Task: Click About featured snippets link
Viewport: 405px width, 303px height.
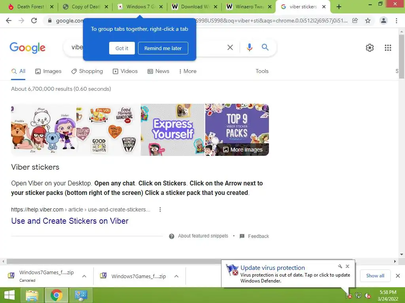Action: click(x=203, y=236)
